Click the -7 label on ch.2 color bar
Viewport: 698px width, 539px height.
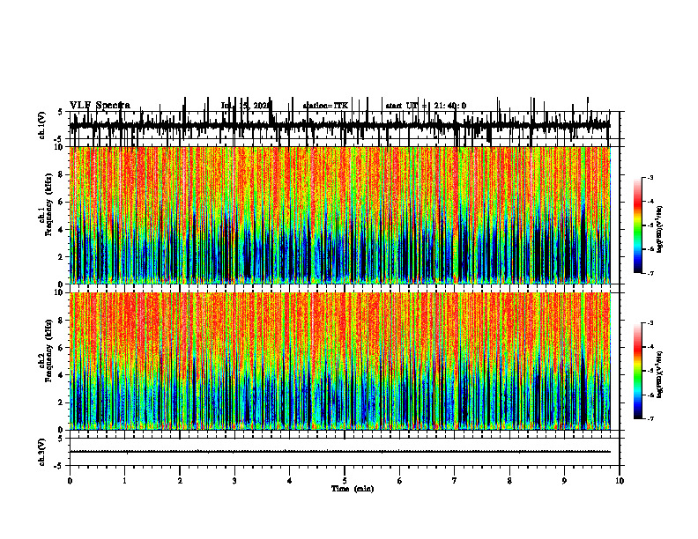(650, 419)
